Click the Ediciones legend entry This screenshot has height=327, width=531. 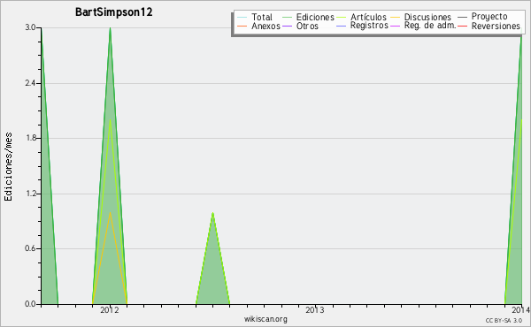308,17
